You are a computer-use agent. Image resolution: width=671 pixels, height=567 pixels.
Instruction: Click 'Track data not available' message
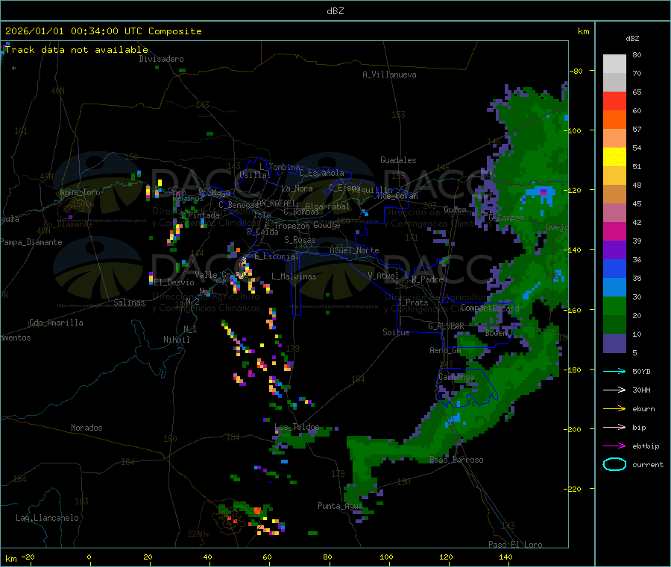pyautogui.click(x=77, y=50)
